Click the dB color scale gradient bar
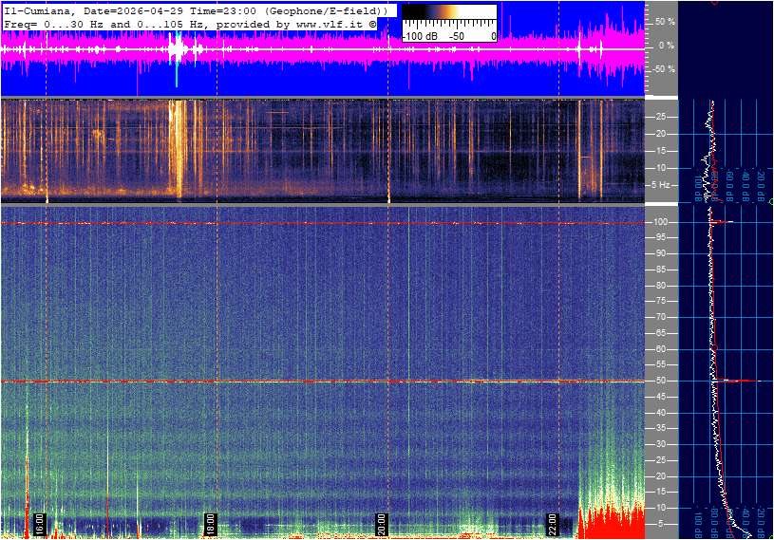 pos(449,17)
